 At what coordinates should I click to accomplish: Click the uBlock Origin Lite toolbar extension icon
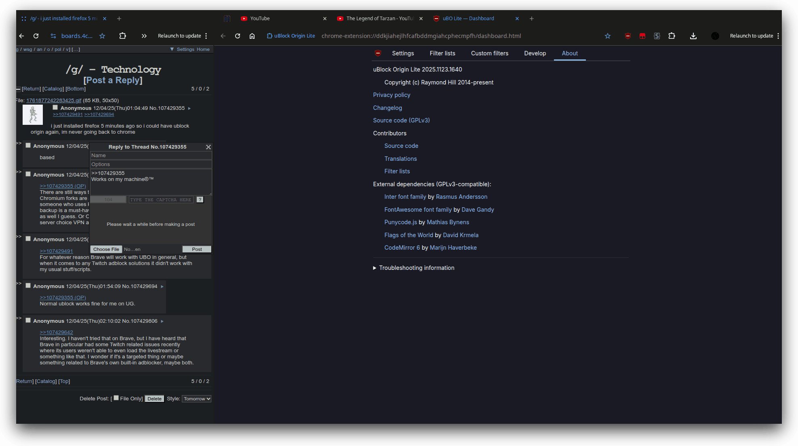pos(627,36)
